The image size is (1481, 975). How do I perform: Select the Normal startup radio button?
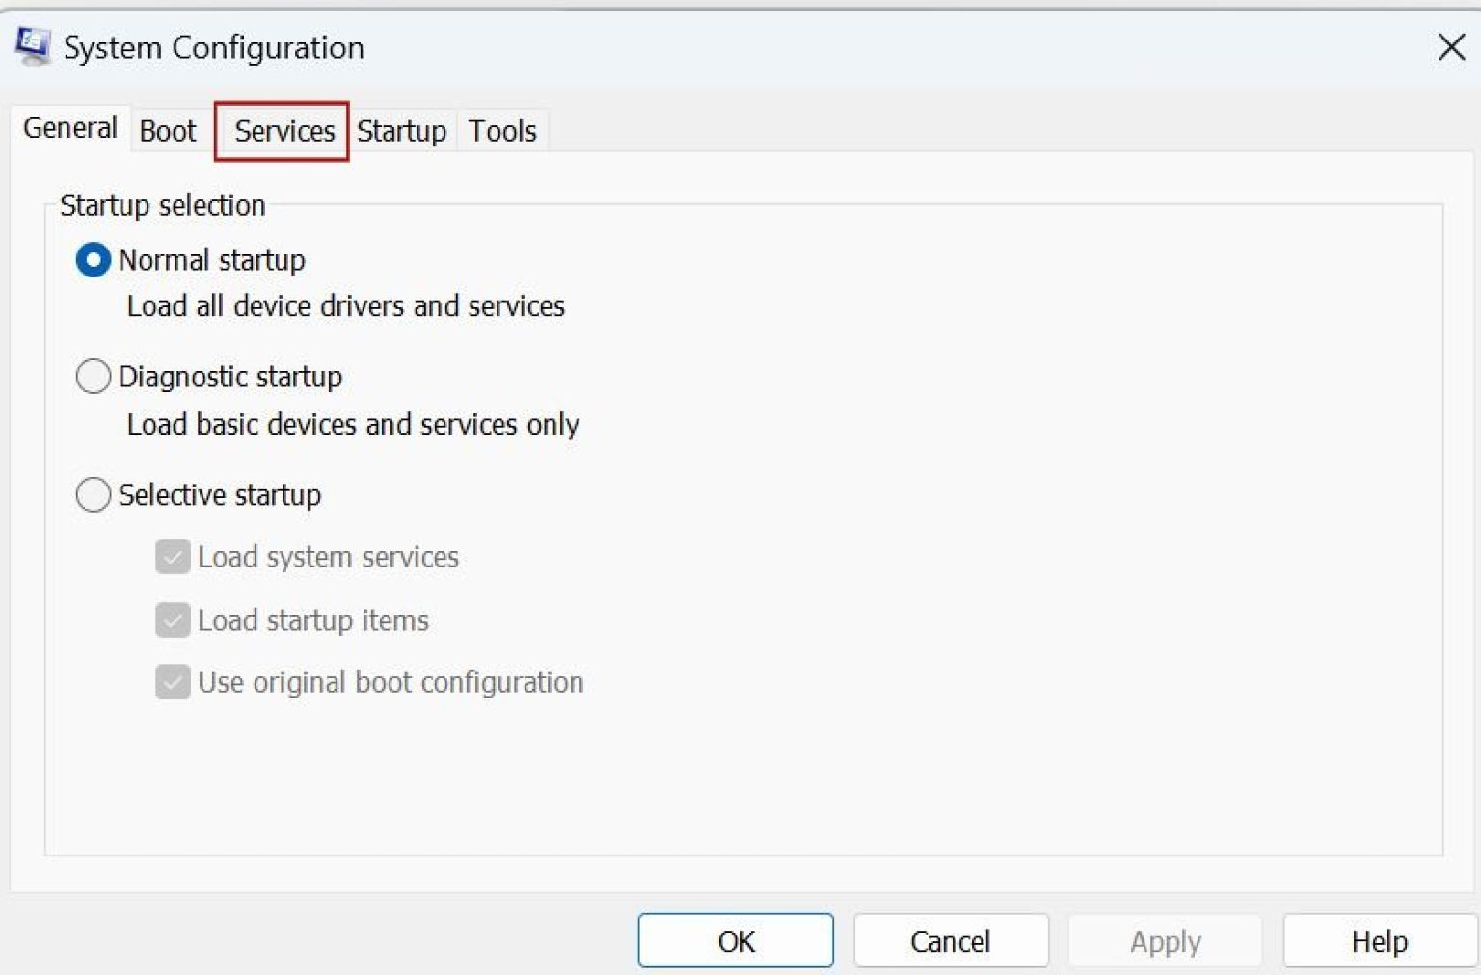pyautogui.click(x=94, y=259)
